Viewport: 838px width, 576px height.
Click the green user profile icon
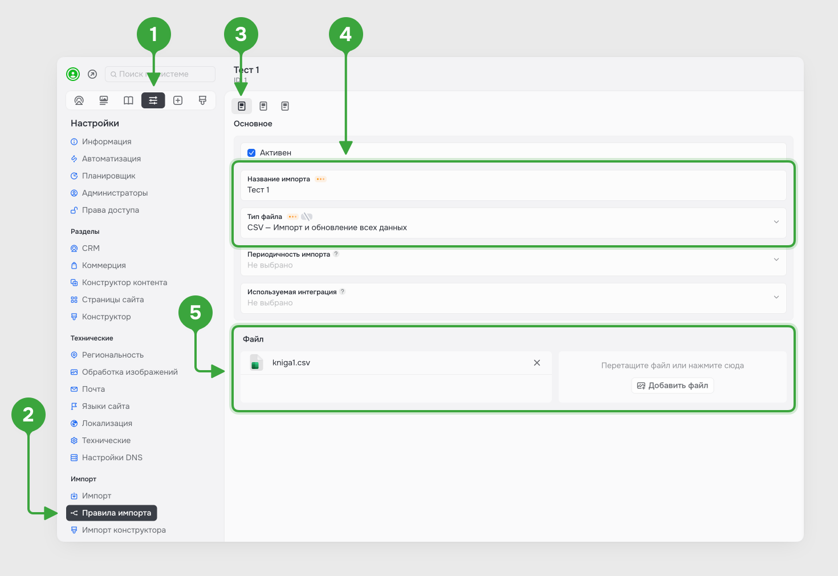tap(73, 74)
